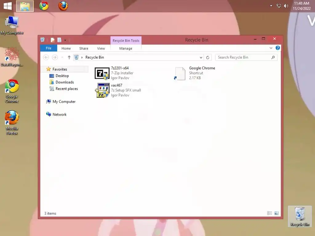The image size is (315, 236).
Task: Click the Recycle Bin path segment
Action: 95,57
